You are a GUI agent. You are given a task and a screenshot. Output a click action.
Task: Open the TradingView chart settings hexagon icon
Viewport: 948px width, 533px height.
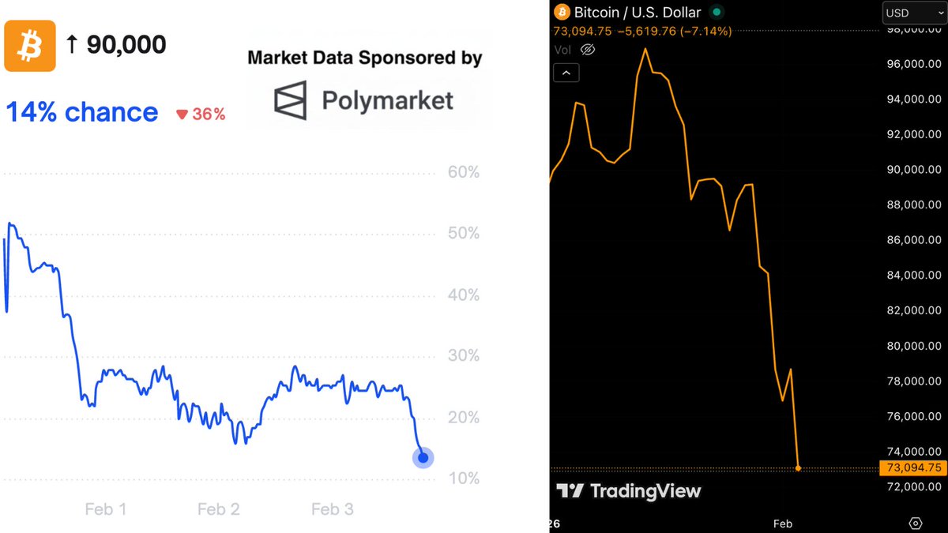[916, 523]
